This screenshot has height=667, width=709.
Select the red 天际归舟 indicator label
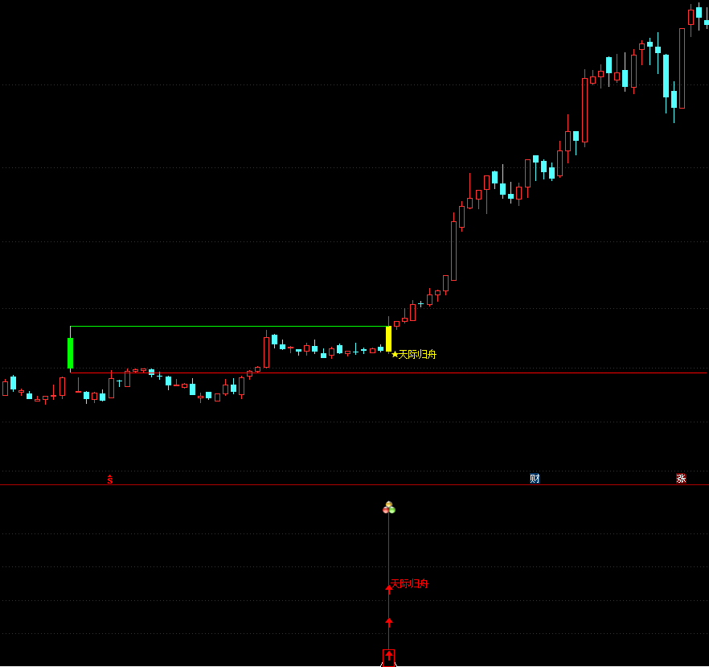pyautogui.click(x=409, y=583)
